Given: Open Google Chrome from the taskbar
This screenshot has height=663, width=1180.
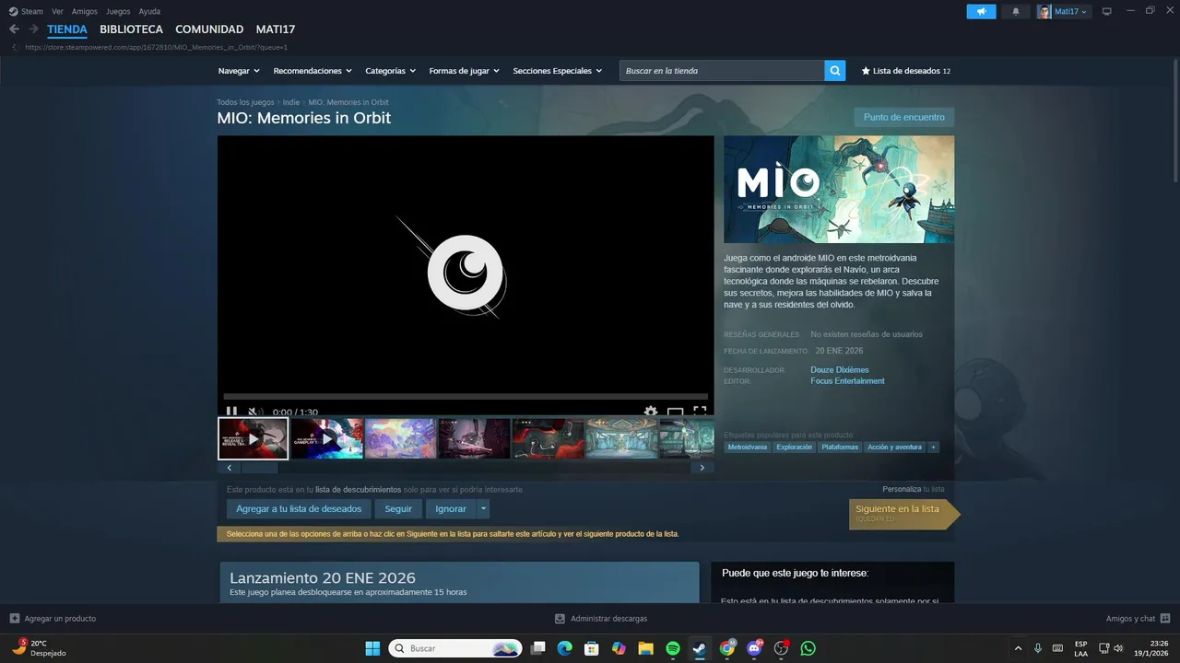Looking at the screenshot, I should (x=727, y=648).
